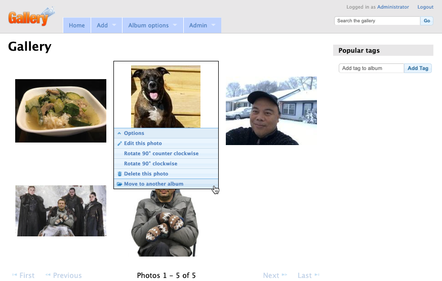442x281 pixels.
Task: Choose Rotate 90° clockwise option
Action: (150, 164)
